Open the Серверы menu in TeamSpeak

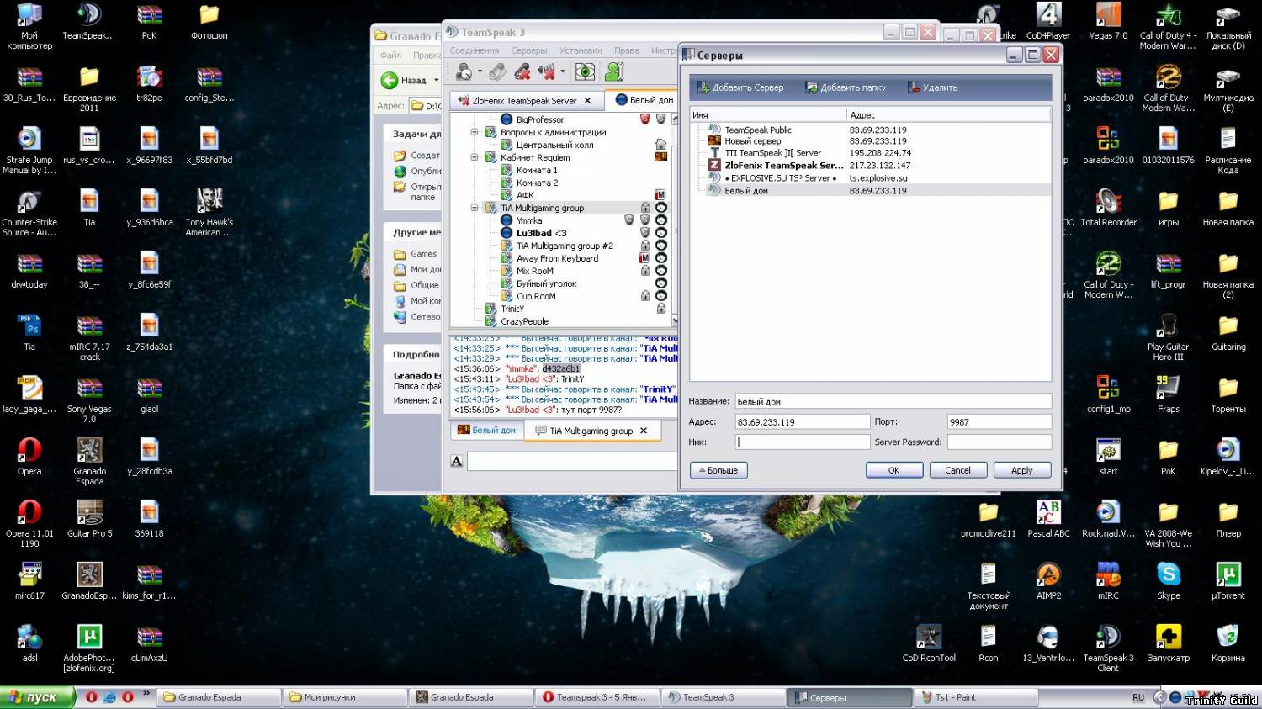tap(528, 51)
